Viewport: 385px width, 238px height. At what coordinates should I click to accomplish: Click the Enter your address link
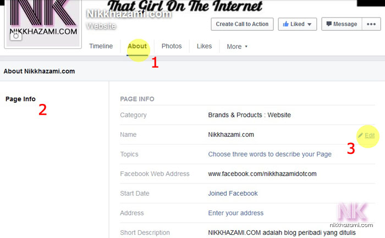point(236,213)
